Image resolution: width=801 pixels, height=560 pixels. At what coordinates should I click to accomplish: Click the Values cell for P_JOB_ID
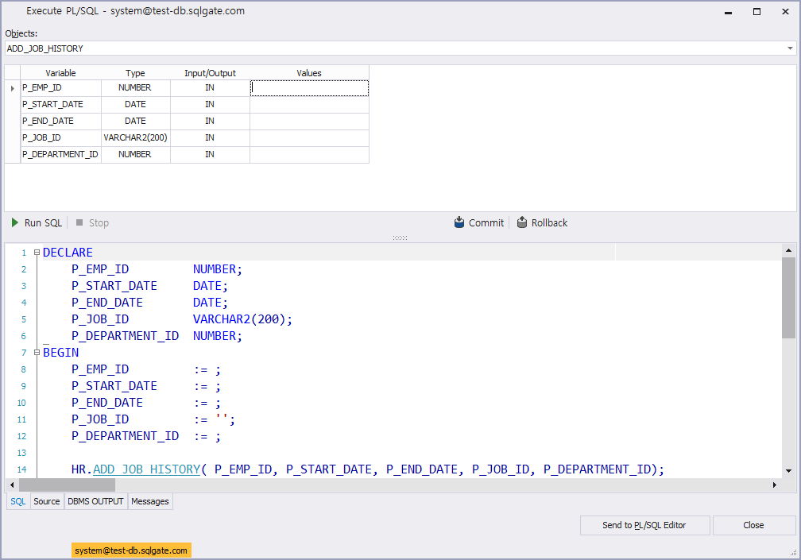[x=309, y=138]
